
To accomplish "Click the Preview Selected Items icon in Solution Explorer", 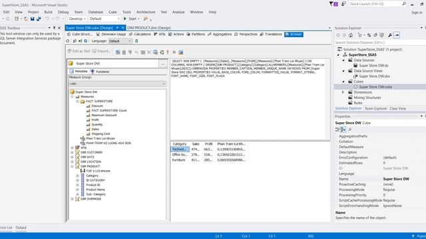I will (397, 35).
